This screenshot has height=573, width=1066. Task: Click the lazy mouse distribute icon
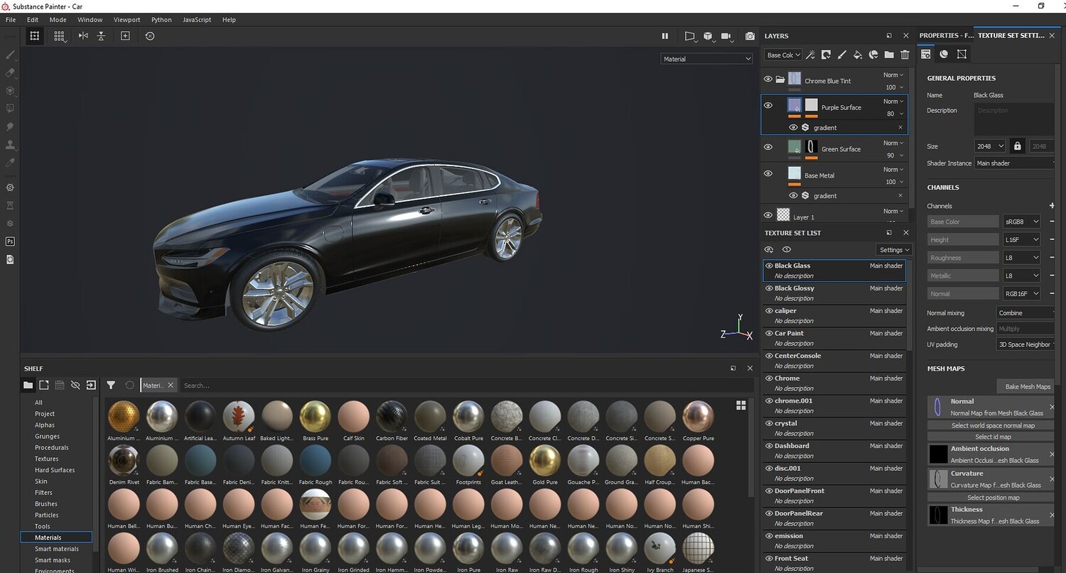(x=101, y=36)
